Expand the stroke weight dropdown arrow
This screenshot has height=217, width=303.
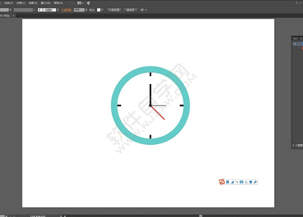pos(11,10)
